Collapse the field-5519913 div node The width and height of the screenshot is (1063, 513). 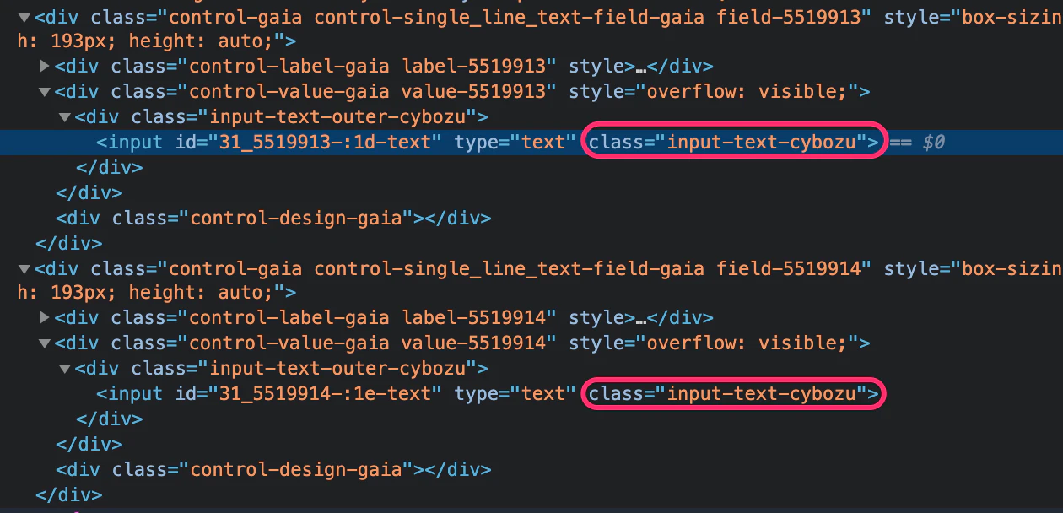click(24, 17)
